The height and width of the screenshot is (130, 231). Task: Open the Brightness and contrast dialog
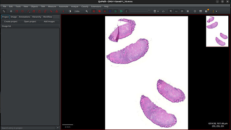pyautogui.click(x=70, y=11)
